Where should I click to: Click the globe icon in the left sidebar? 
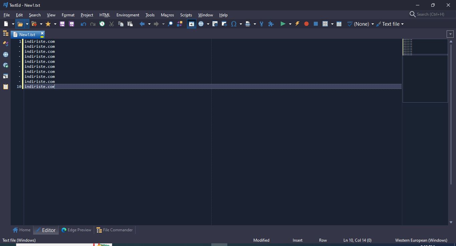click(6, 54)
